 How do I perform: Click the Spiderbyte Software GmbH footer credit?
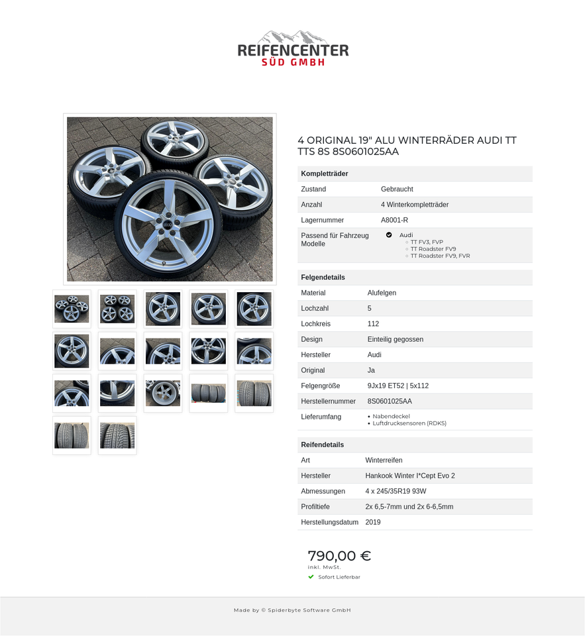point(292,610)
